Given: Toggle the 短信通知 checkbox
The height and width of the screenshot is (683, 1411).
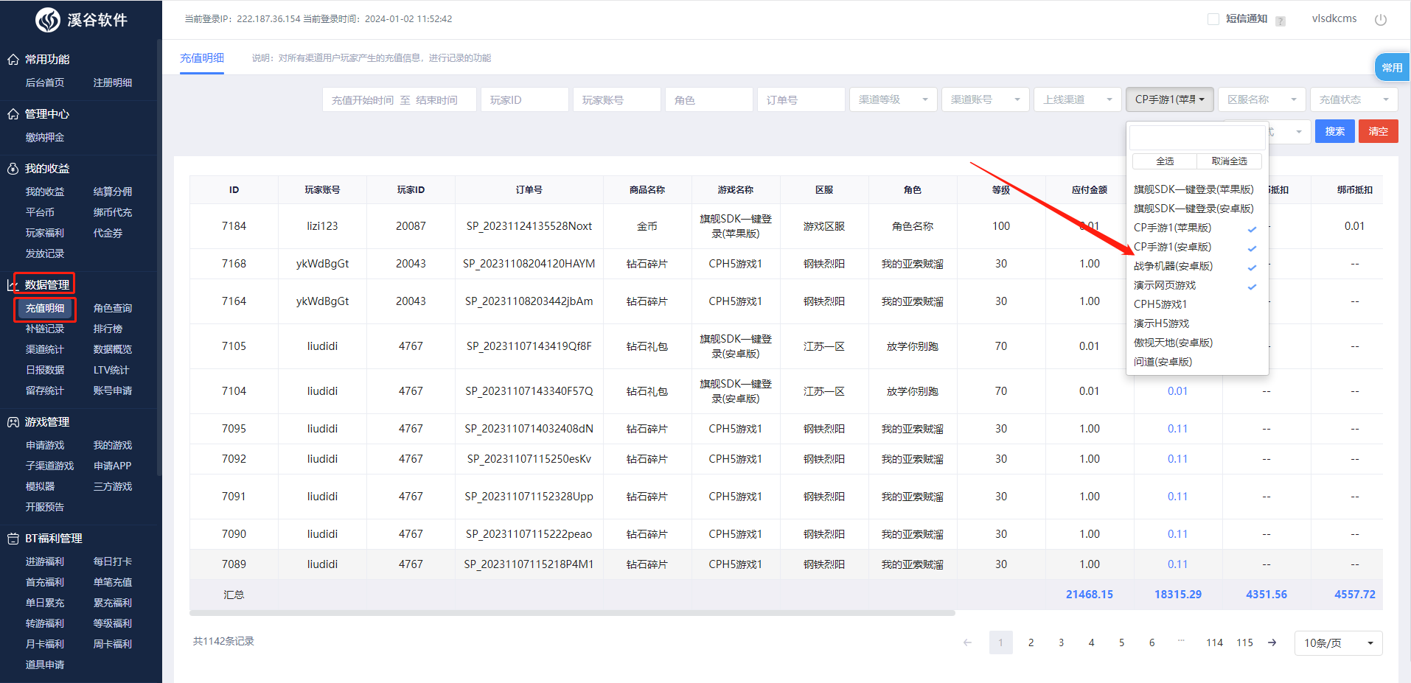Looking at the screenshot, I should pyautogui.click(x=1213, y=19).
